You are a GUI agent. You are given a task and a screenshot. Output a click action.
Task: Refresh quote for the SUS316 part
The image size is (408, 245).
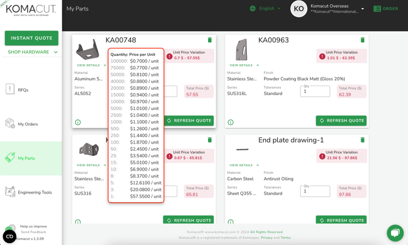tap(188, 220)
